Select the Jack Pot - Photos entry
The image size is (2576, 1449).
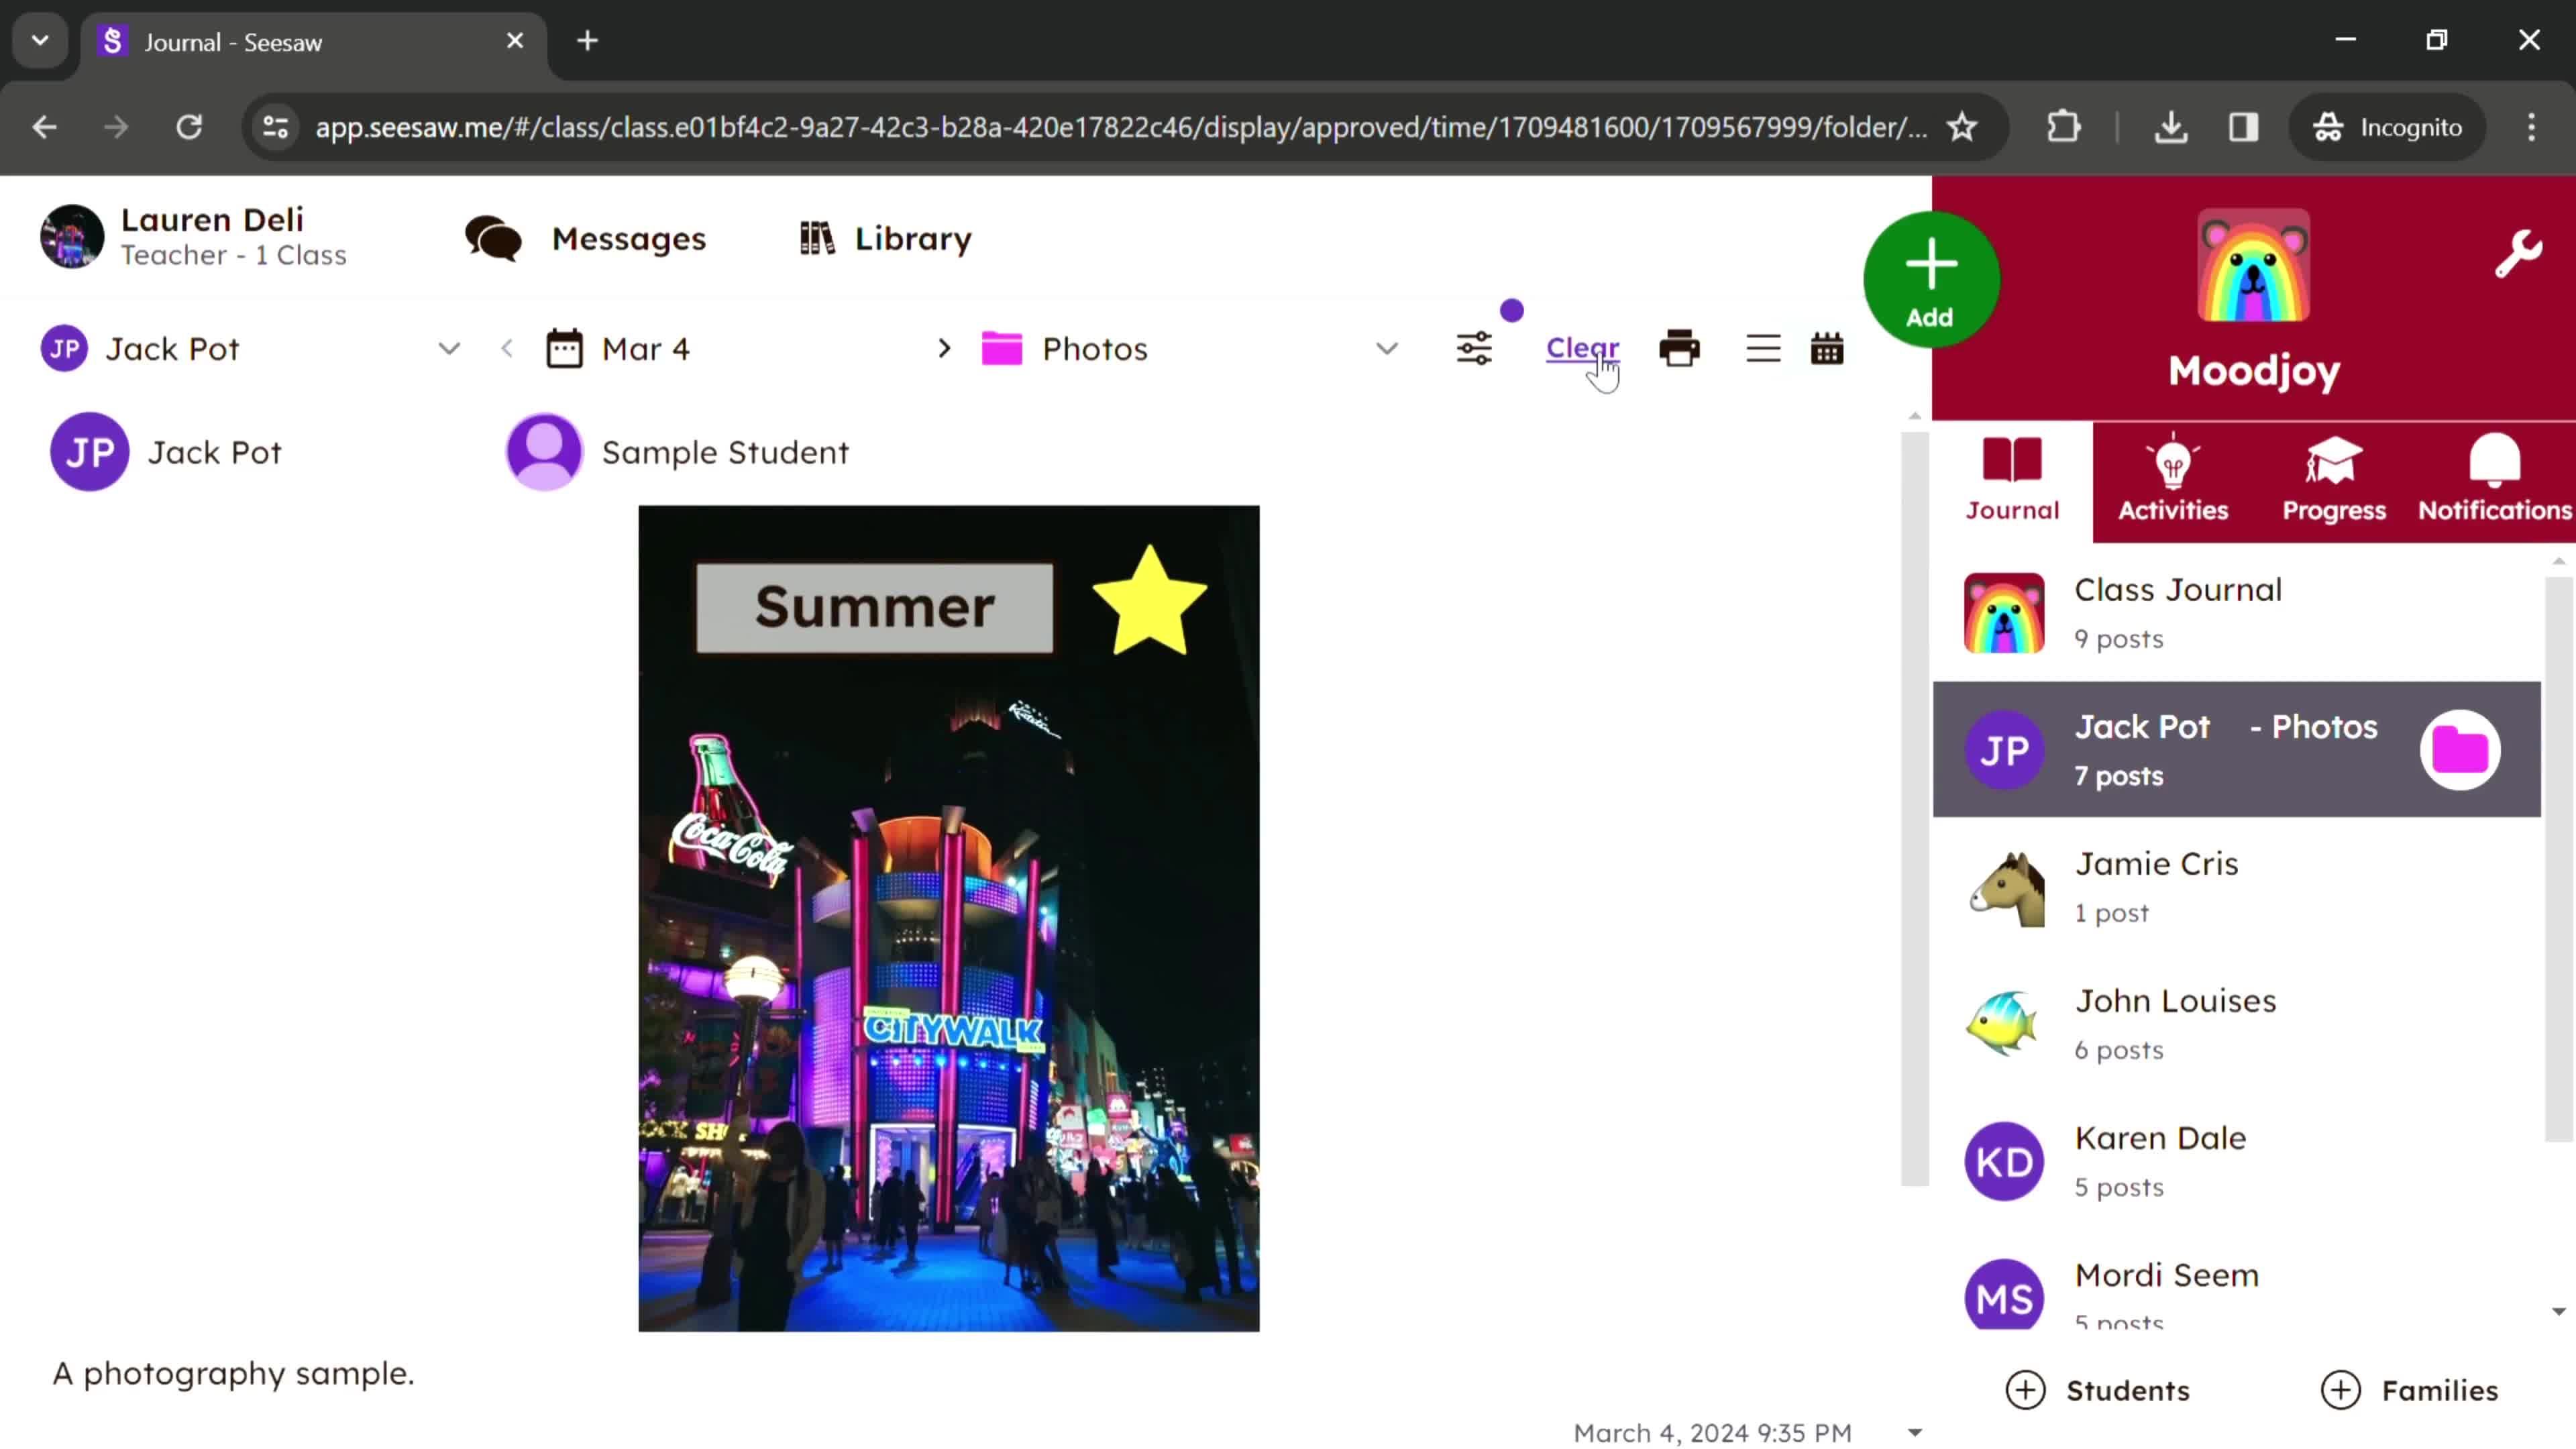2237,750
